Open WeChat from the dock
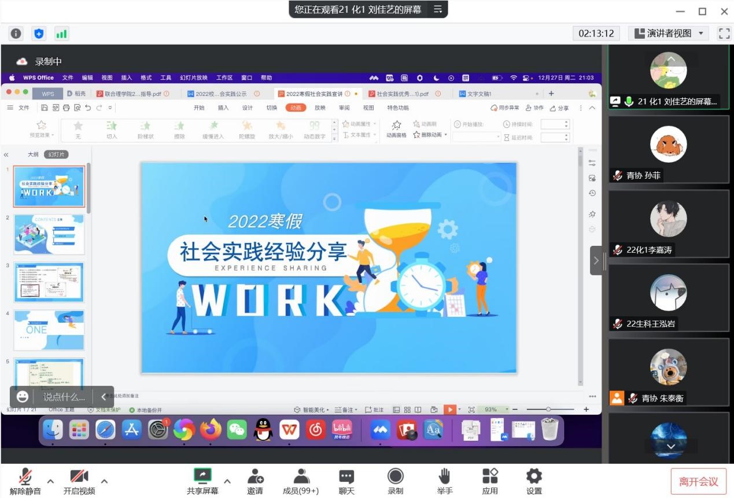 pyautogui.click(x=237, y=430)
